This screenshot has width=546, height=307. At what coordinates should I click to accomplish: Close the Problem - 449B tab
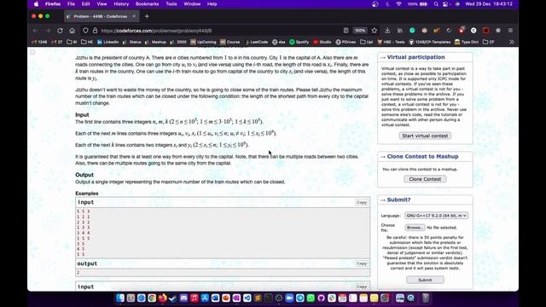point(134,16)
